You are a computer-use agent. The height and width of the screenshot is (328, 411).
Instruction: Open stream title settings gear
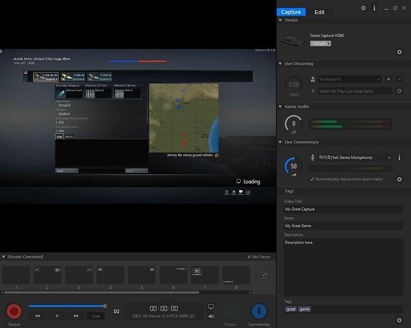coord(399,91)
